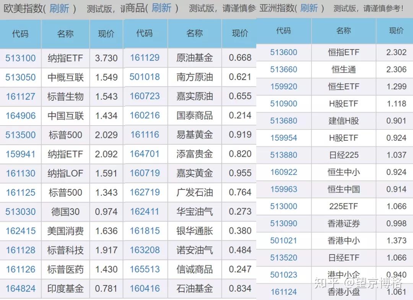Open fund code 501021 link
413x300 pixels.
[284, 240]
